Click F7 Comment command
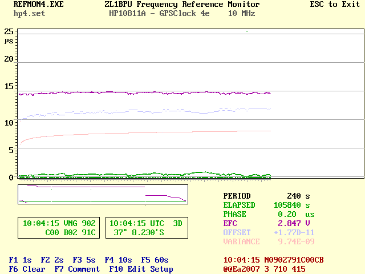 [78, 269]
